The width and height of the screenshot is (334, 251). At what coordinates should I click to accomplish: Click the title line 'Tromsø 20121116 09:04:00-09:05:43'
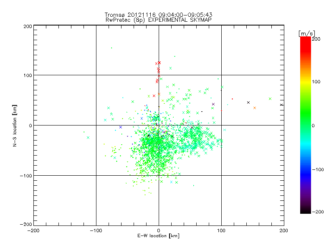click(159, 15)
